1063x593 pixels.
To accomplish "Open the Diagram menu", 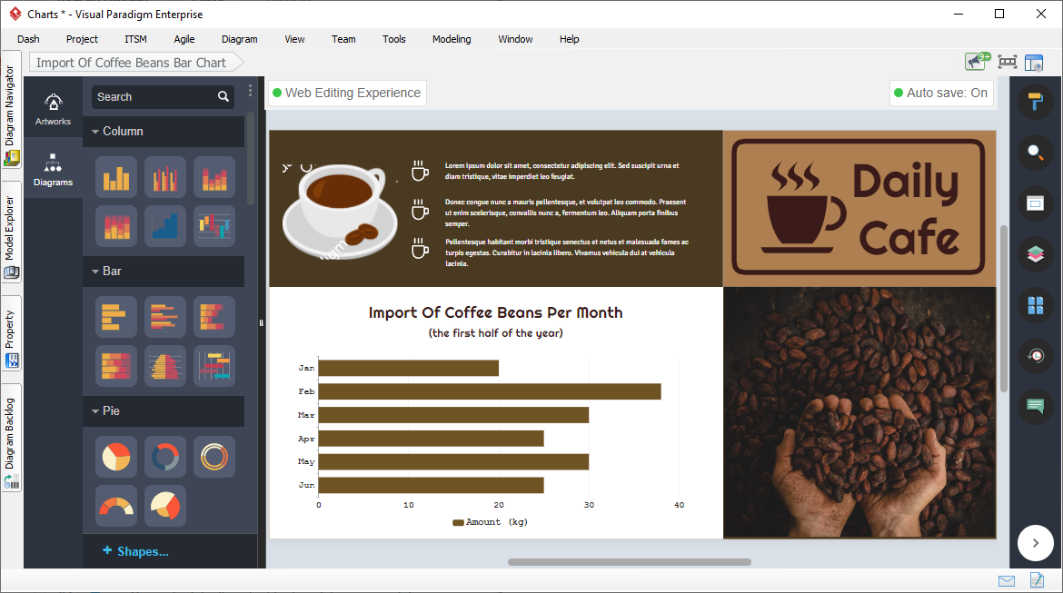I will tap(239, 39).
